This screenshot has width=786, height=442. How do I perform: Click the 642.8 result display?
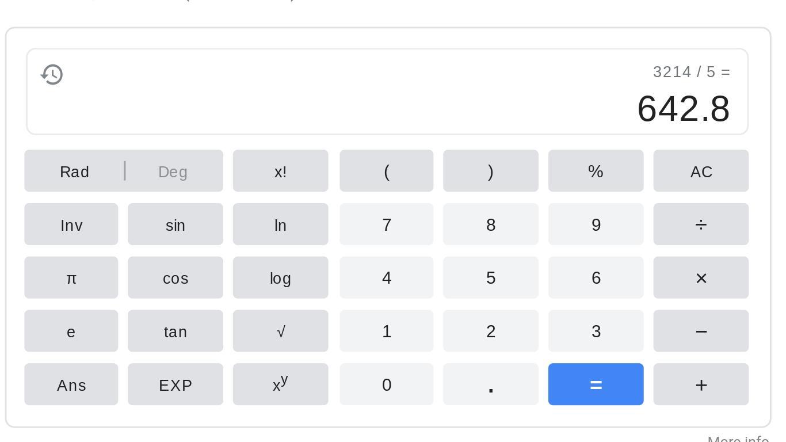(x=683, y=108)
